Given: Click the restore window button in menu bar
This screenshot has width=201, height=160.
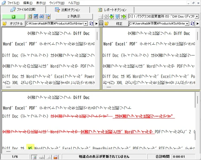Looking at the screenshot, I should point(193,3).
